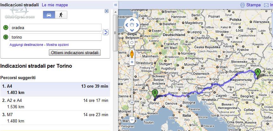The height and width of the screenshot is (131, 273).
Task: Click the hand icon in the pan control
Action: (132, 25)
